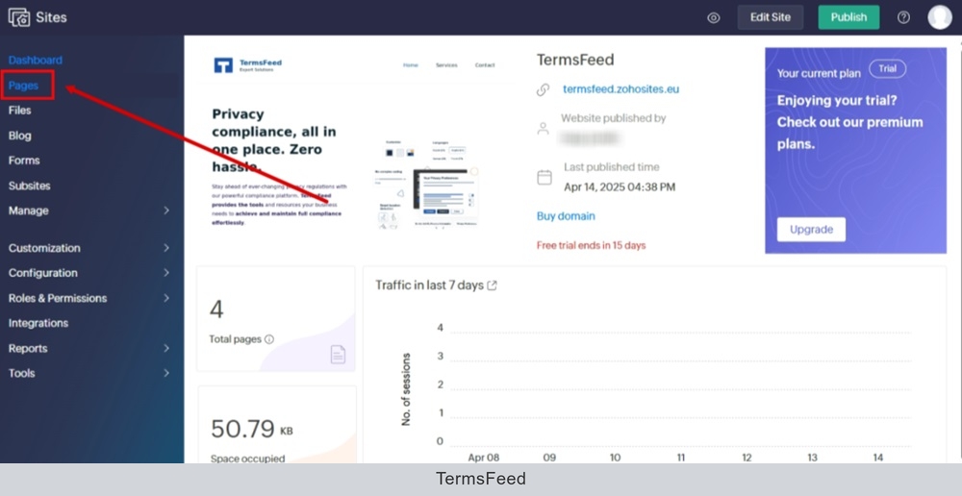Click the Space occupied card
The height and width of the screenshot is (496, 962).
(x=277, y=424)
